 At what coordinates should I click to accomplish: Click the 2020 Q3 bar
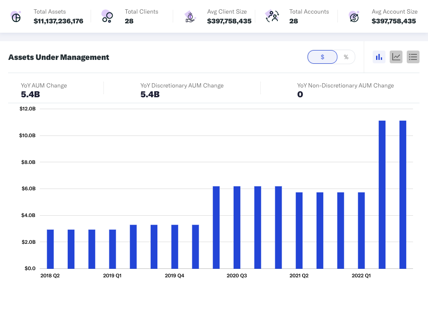click(x=237, y=227)
